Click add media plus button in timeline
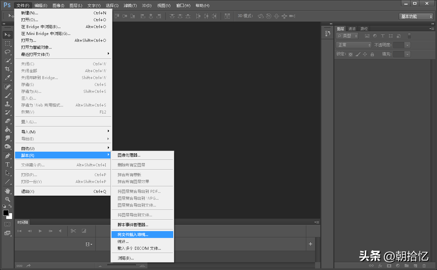 pos(311,244)
